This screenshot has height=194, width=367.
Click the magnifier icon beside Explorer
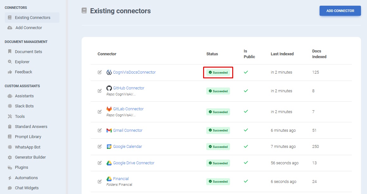click(10, 62)
